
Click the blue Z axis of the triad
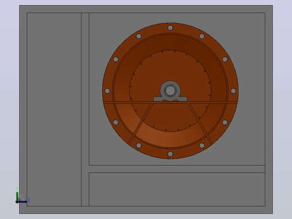(x=22, y=202)
